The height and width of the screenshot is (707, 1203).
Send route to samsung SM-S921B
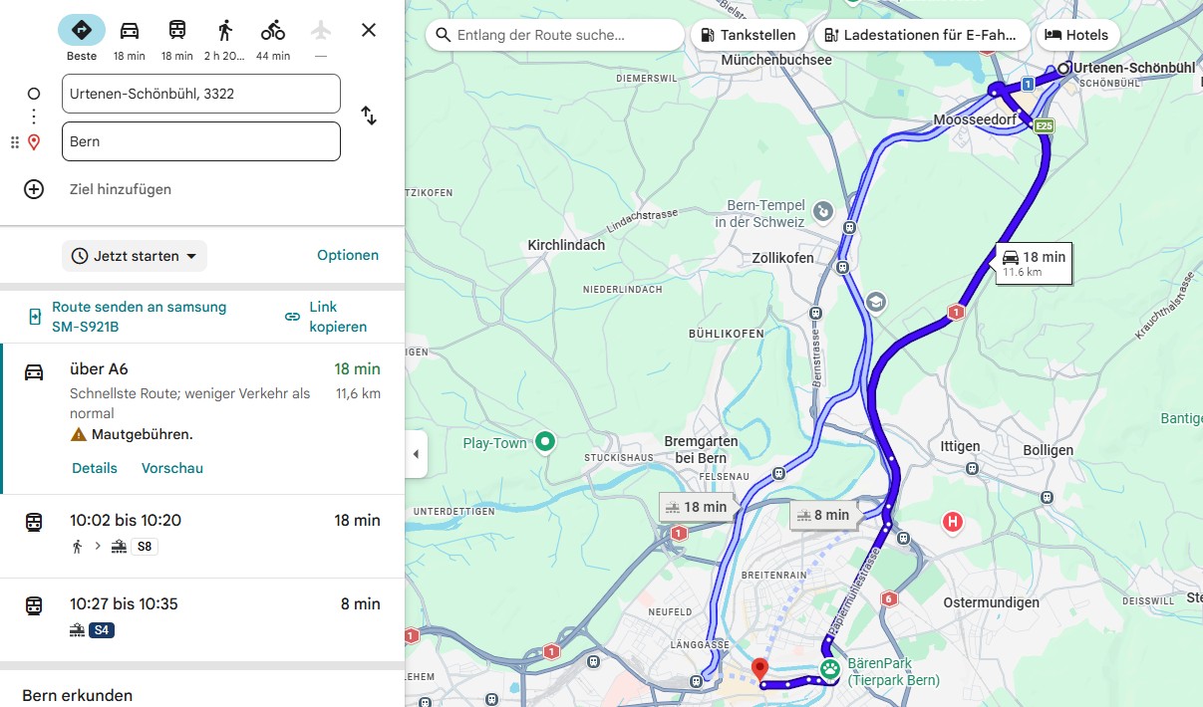tap(139, 317)
